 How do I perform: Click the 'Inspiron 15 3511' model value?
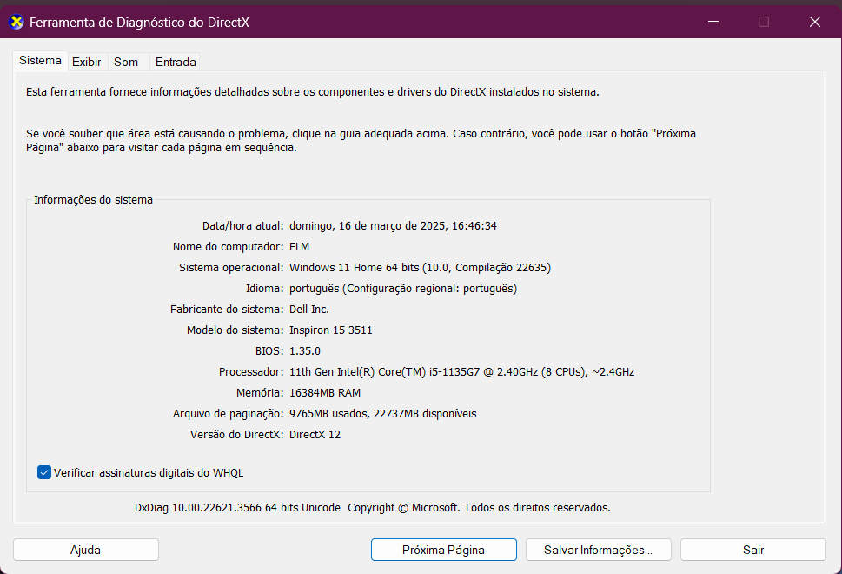coord(331,330)
